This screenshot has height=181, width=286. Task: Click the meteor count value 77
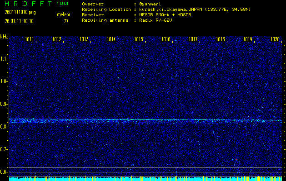pyautogui.click(x=66, y=21)
